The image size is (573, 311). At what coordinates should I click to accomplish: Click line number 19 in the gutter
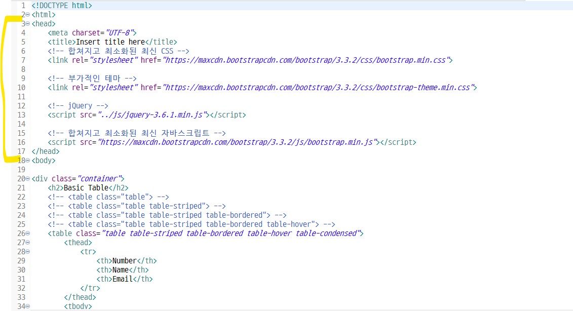(x=22, y=170)
